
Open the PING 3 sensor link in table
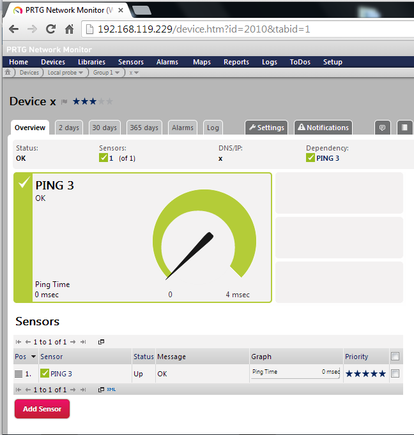click(61, 374)
